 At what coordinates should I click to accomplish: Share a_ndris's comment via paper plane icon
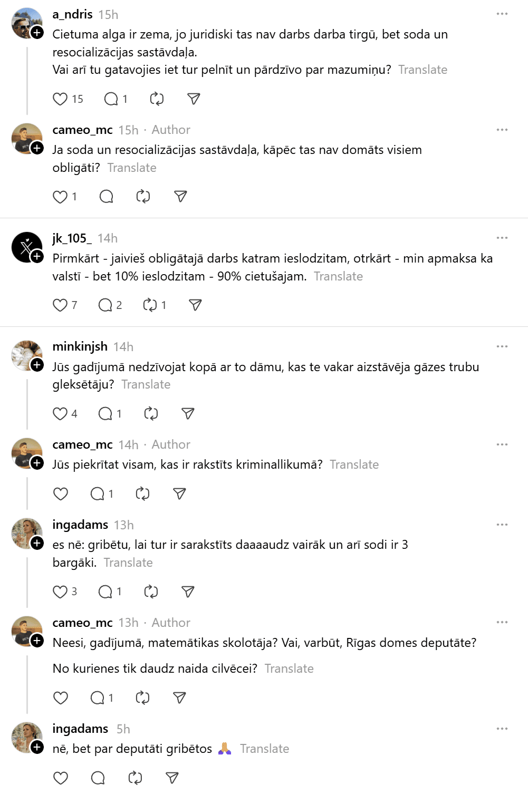coord(194,99)
